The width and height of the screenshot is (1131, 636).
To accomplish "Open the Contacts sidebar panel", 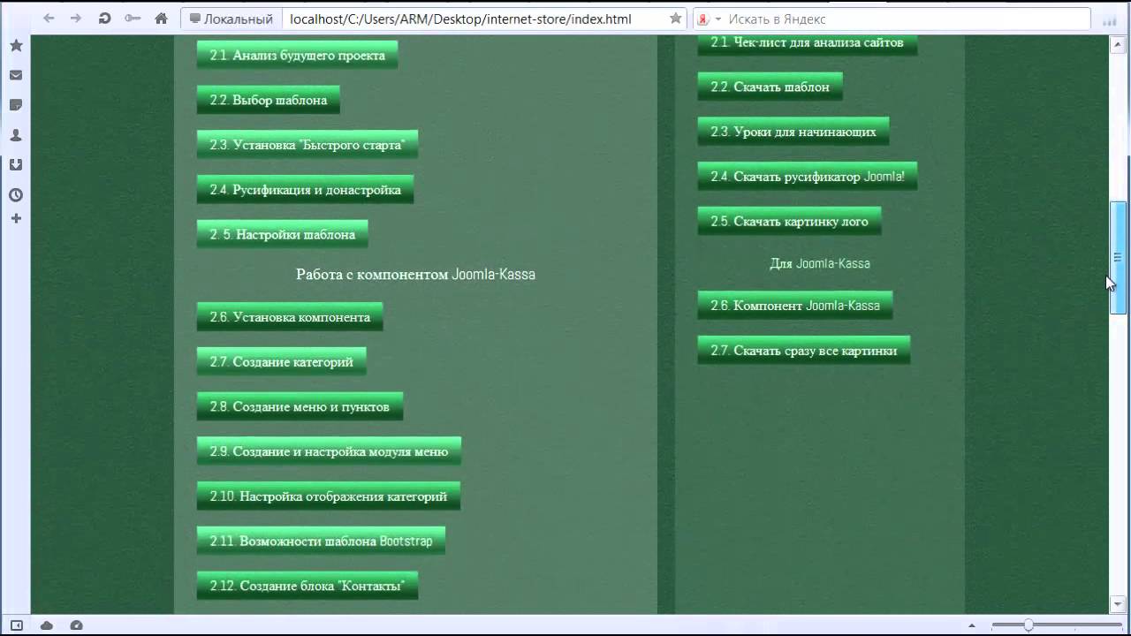I will [x=16, y=135].
